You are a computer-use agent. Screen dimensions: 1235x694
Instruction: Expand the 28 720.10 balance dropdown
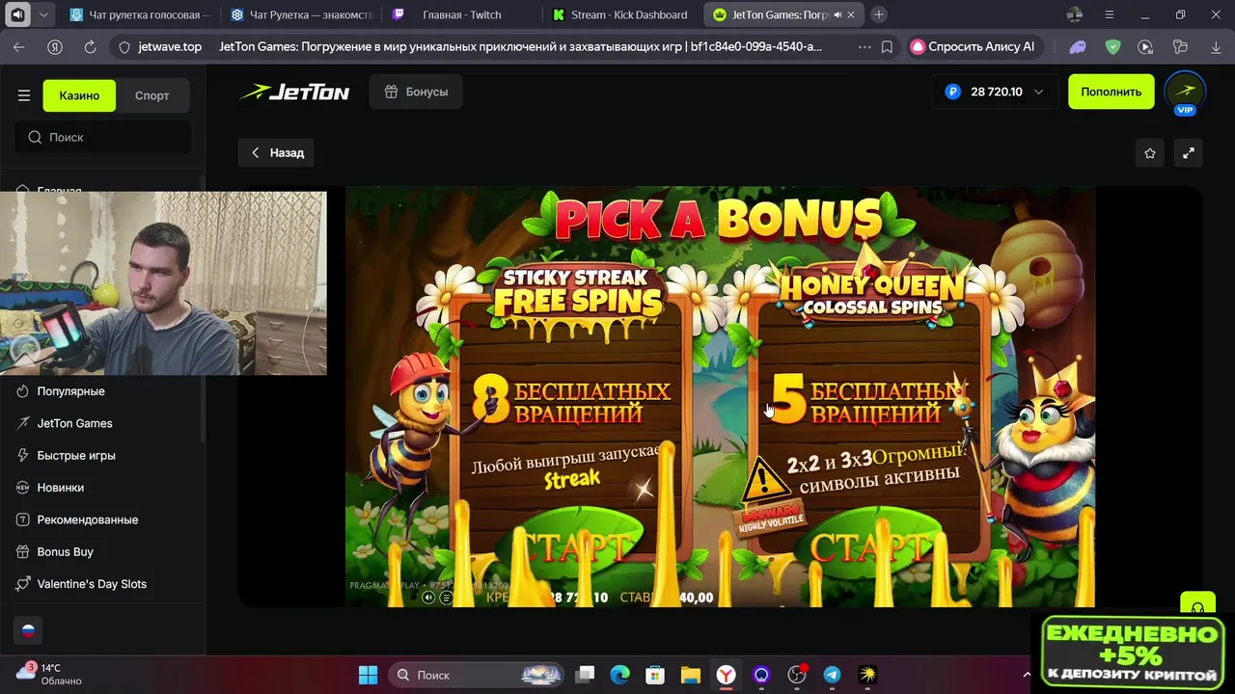[x=994, y=92]
